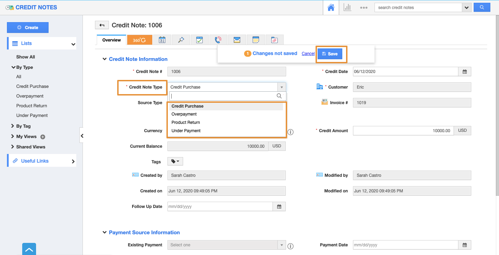Open the documents attachment icon tab
Screen dimensions: 499x255
pyautogui.click(x=274, y=40)
